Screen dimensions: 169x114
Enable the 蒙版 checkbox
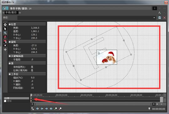click(x=5, y=101)
